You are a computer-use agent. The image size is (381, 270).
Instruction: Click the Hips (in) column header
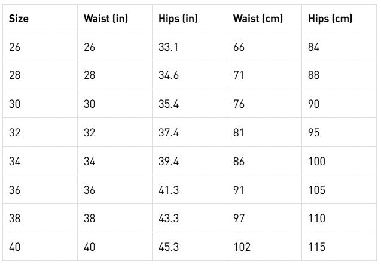pos(178,19)
